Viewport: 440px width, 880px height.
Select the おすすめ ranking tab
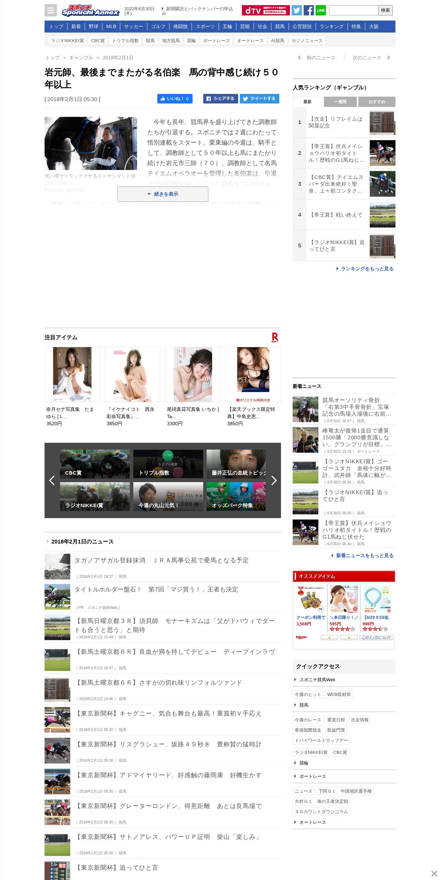click(x=377, y=102)
